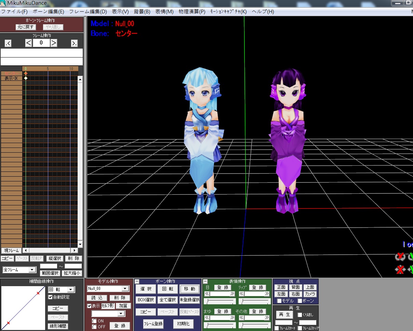Toggle the 自動設定 checkbox
Viewport: 413px width, 331px height.
click(x=51, y=297)
